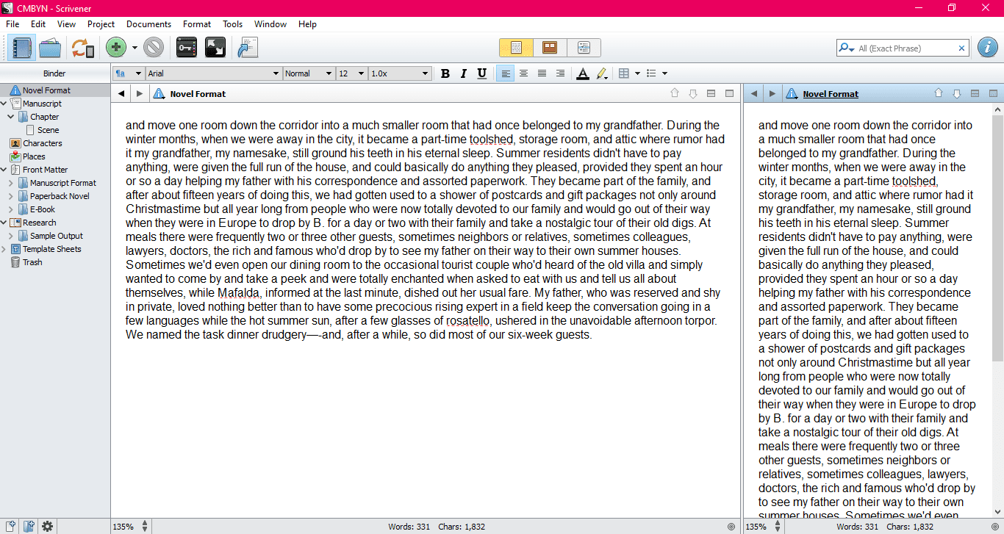Enter Composition mode via black arrows icon
The width and height of the screenshot is (1004, 534).
215,48
